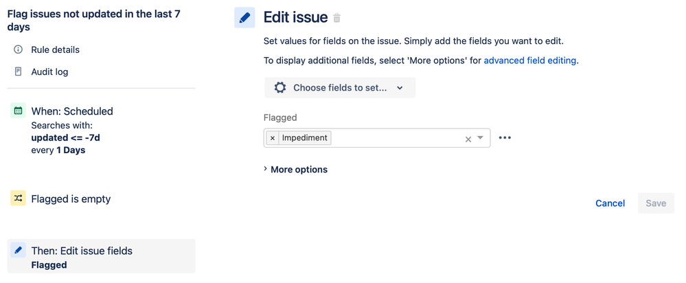
Task: Click the Audit log document icon
Action: tap(18, 71)
